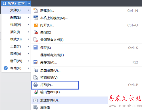The height and width of the screenshot is (110, 142).
Task: Click the Ctrl+P shortcut text
Action: coord(133,85)
